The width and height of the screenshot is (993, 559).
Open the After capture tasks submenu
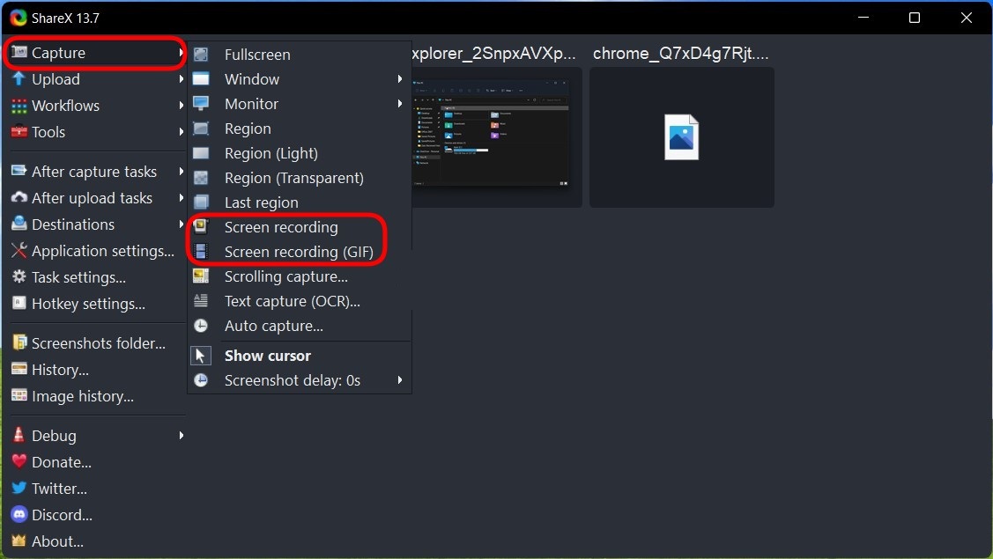(x=94, y=171)
